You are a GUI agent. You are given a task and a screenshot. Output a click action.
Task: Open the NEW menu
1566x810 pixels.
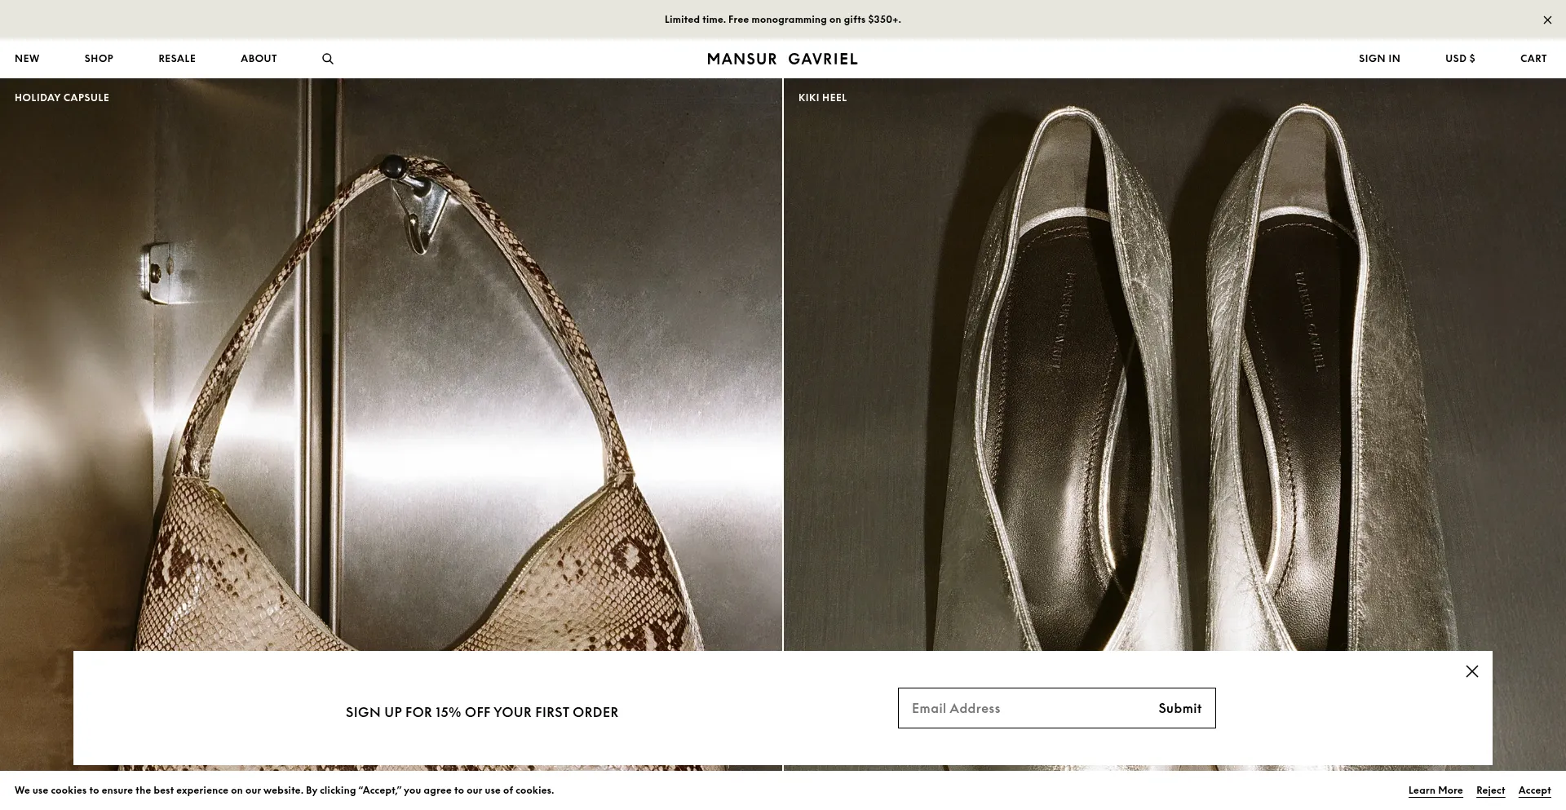pyautogui.click(x=27, y=59)
